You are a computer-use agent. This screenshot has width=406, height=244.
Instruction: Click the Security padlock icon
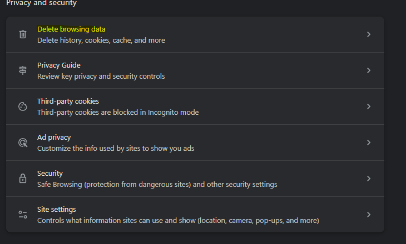coord(23,179)
